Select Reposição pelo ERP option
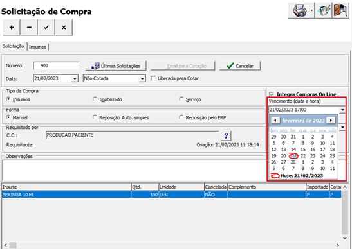The image size is (352, 249). point(181,117)
